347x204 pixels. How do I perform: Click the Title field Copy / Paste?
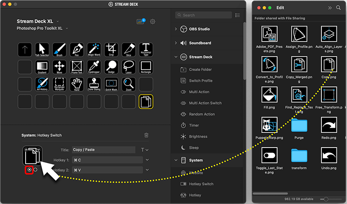tap(104, 150)
